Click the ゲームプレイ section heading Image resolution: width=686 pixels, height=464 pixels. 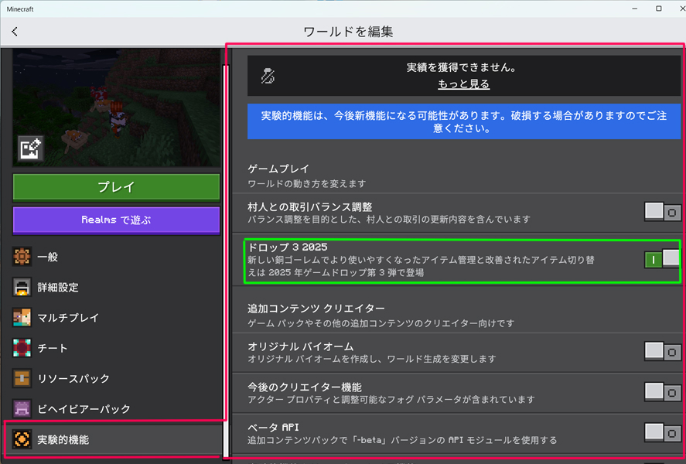[278, 169]
